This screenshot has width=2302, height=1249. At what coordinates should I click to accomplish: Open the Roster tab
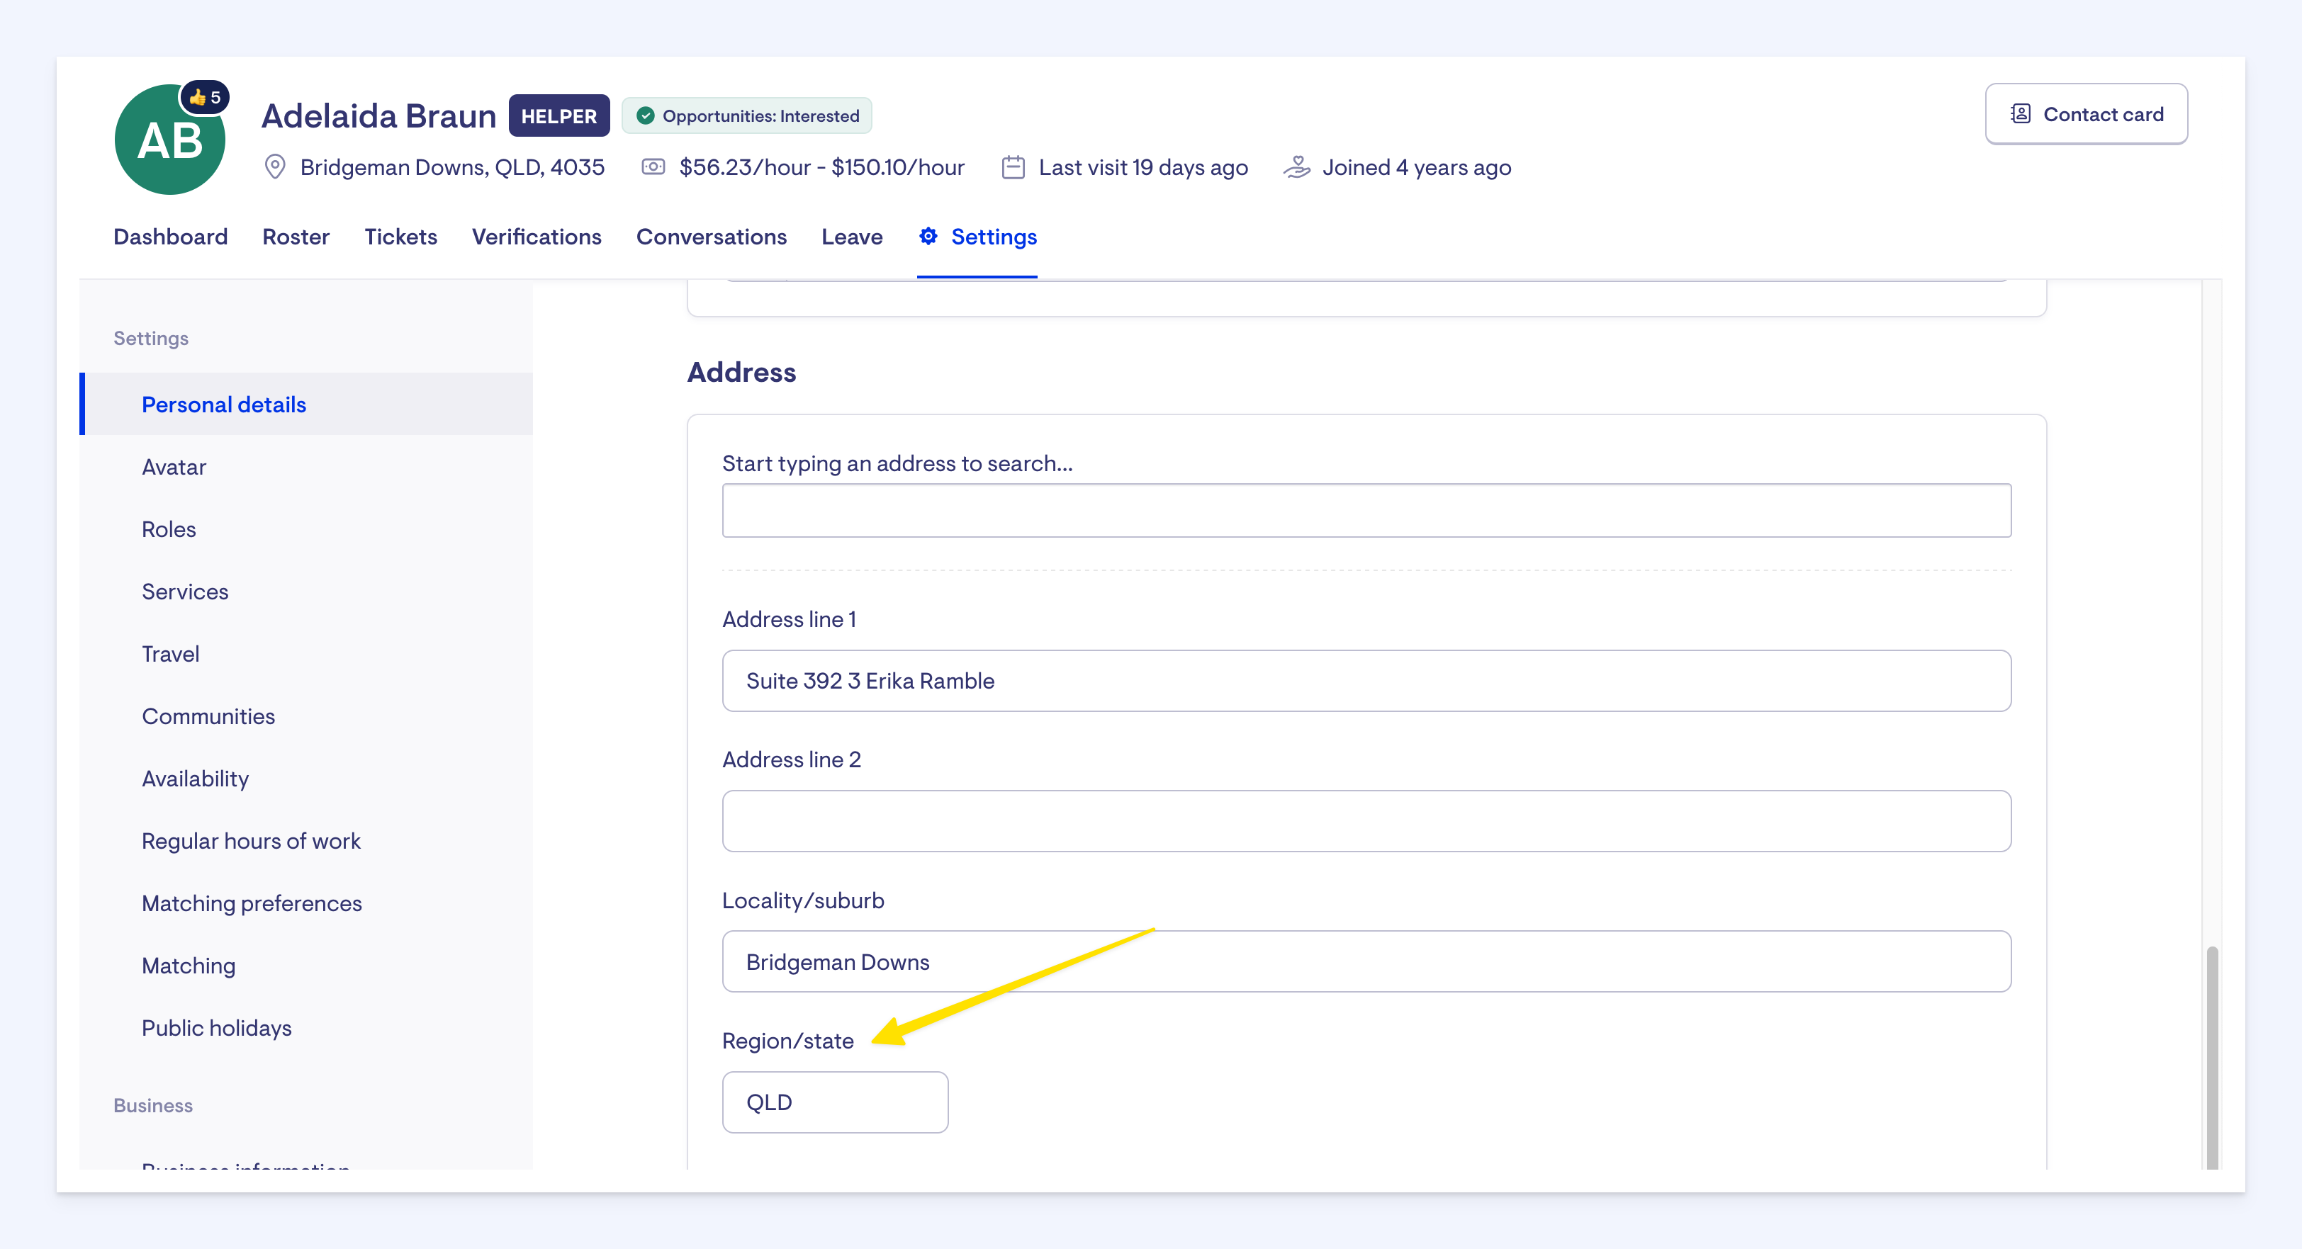pyautogui.click(x=296, y=237)
